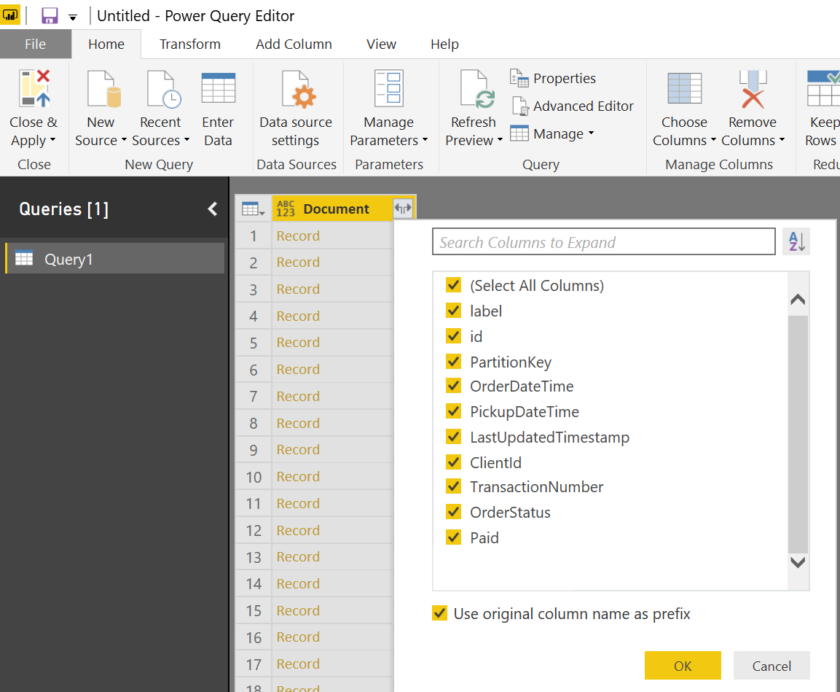The image size is (840, 692).
Task: Click the Record link in row 1
Action: tap(298, 236)
